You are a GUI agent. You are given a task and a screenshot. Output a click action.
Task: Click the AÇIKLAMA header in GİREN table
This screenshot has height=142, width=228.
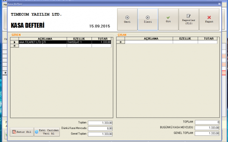43,39
